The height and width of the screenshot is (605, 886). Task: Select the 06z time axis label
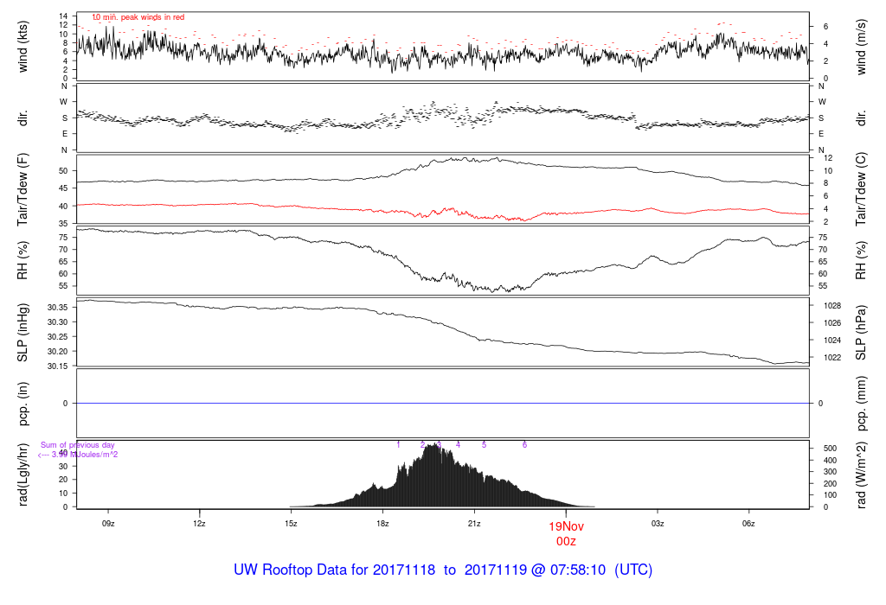[x=748, y=524]
